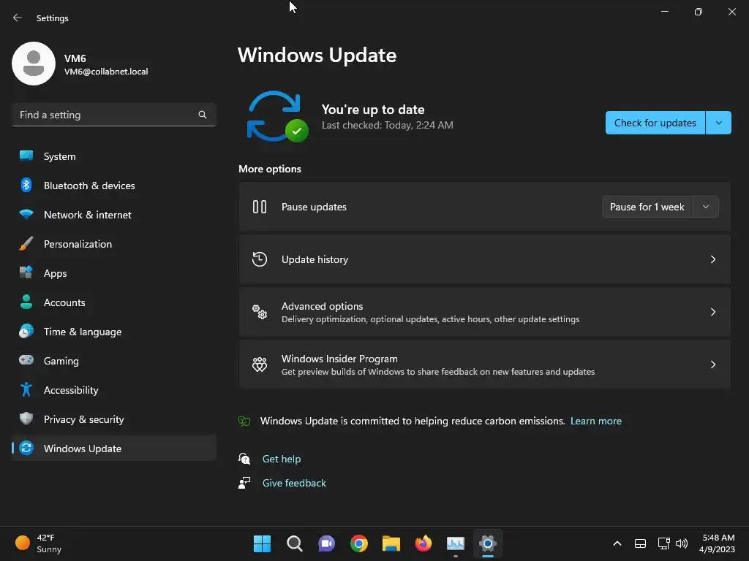The height and width of the screenshot is (561, 749).
Task: Follow the Learn more link
Action: pyautogui.click(x=595, y=421)
